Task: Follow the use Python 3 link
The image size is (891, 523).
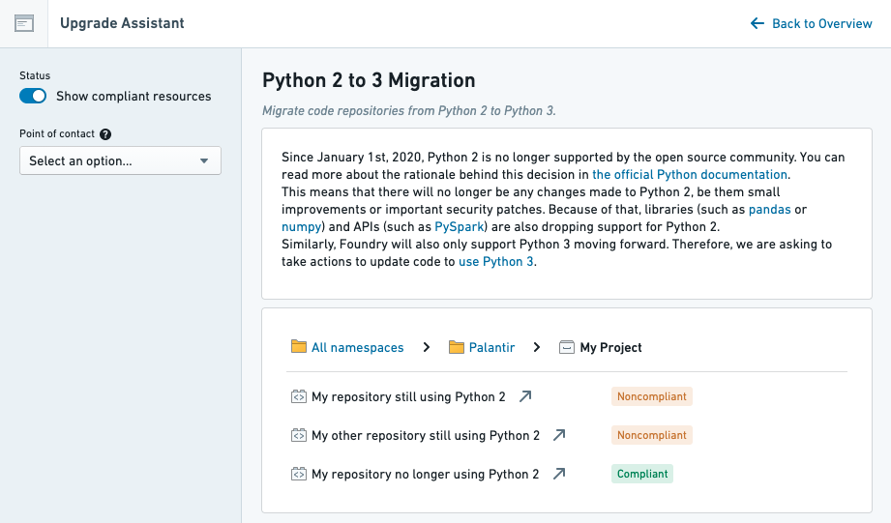Action: (x=496, y=261)
